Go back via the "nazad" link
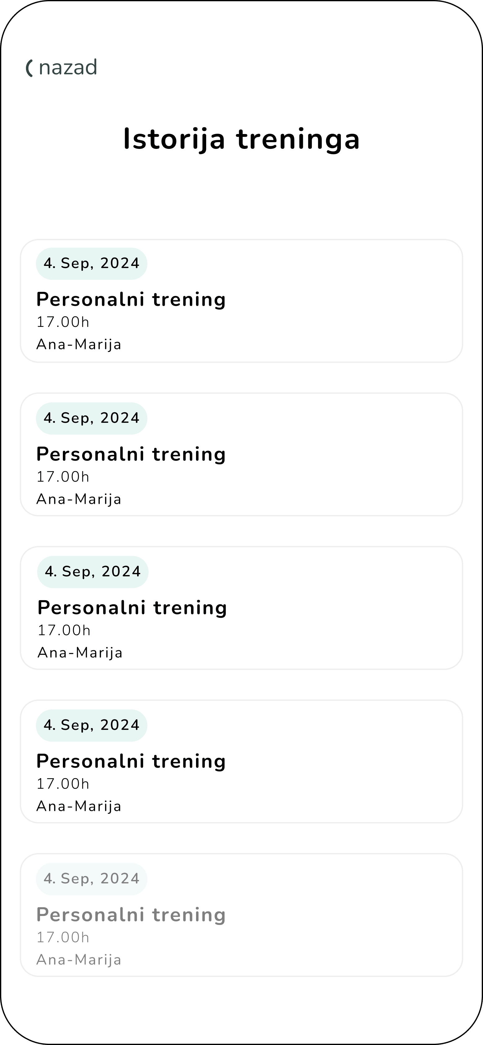This screenshot has height=1045, width=483. (68, 67)
